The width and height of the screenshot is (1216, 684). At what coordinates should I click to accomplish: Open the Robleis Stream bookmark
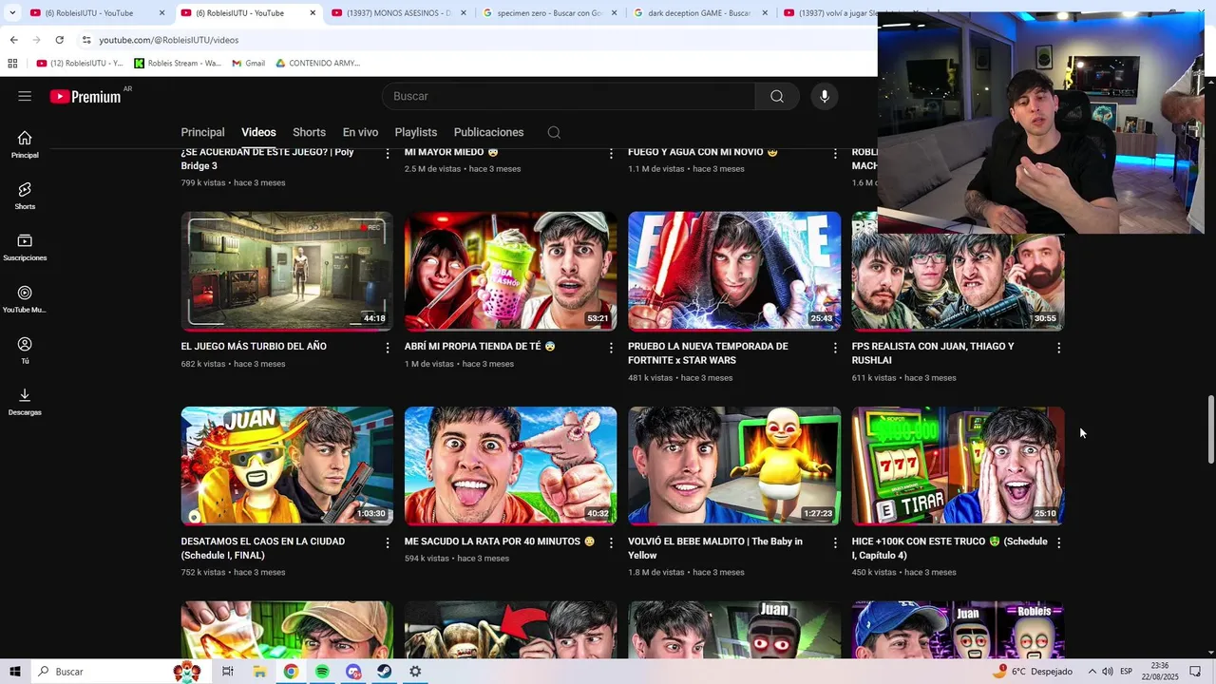click(x=178, y=63)
